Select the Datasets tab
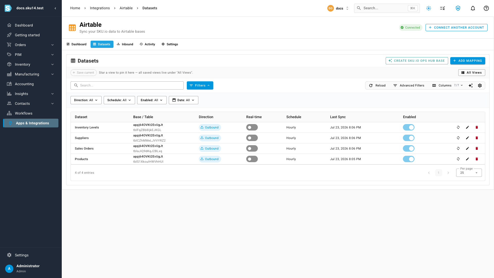Viewport: 494px width, 278px height. [102, 44]
